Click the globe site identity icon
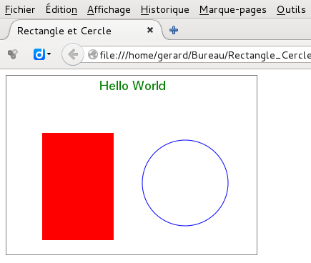Viewport: 311px width, 263px height. pyautogui.click(x=93, y=54)
